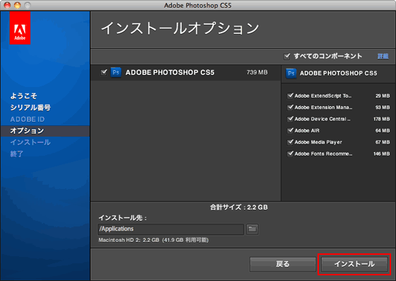Uncheck Adobe Media Player component

(x=290, y=142)
